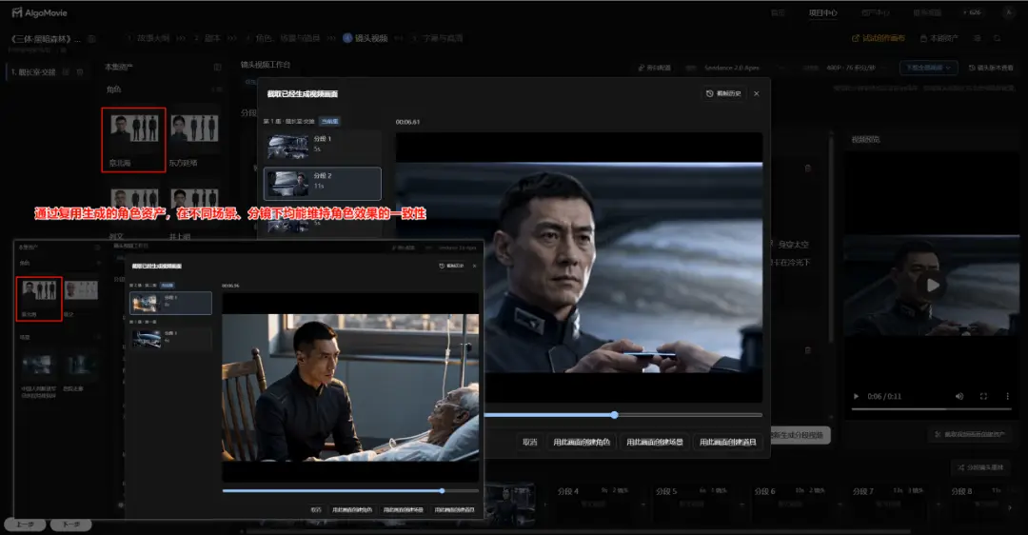Click 取消 in the main dialog
Viewport: 1028px width, 535px height.
click(x=530, y=442)
